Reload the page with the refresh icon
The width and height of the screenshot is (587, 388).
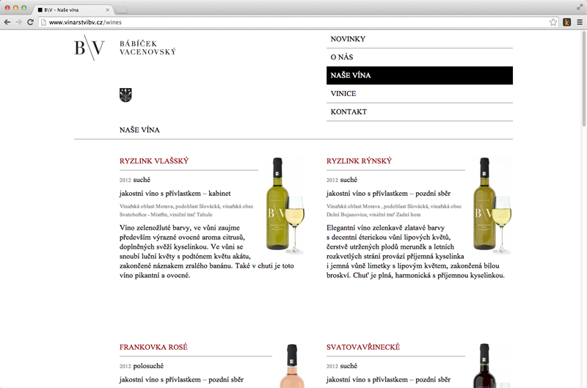pos(30,23)
